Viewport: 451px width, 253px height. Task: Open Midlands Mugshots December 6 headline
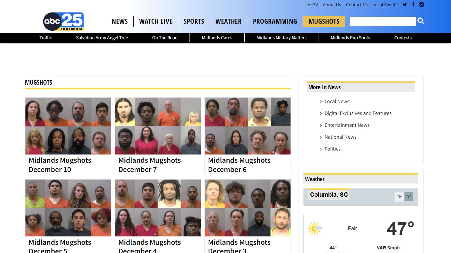click(239, 165)
